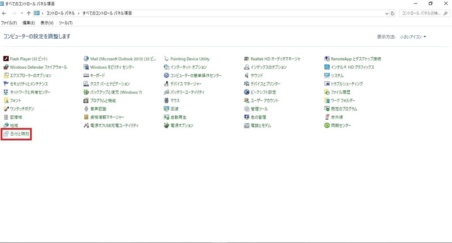Open the 回復 item

point(171,109)
